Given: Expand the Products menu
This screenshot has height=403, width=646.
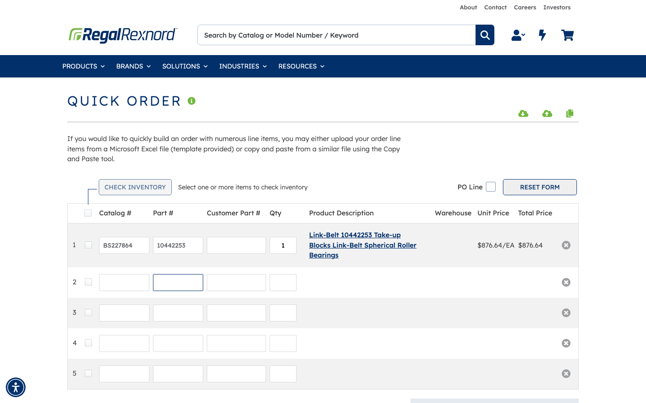Looking at the screenshot, I should tap(83, 66).
